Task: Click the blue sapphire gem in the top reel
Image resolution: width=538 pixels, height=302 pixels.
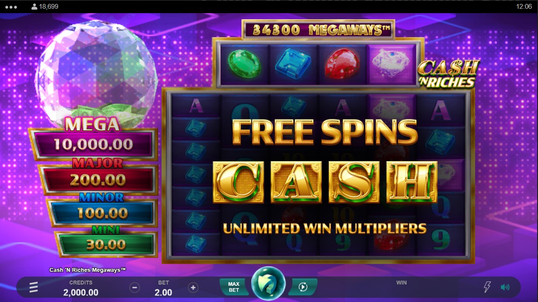Action: point(293,64)
